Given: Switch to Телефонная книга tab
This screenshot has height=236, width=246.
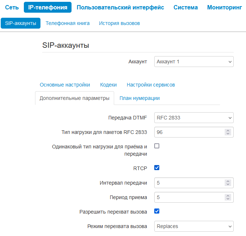Looking at the screenshot, I should click(68, 23).
